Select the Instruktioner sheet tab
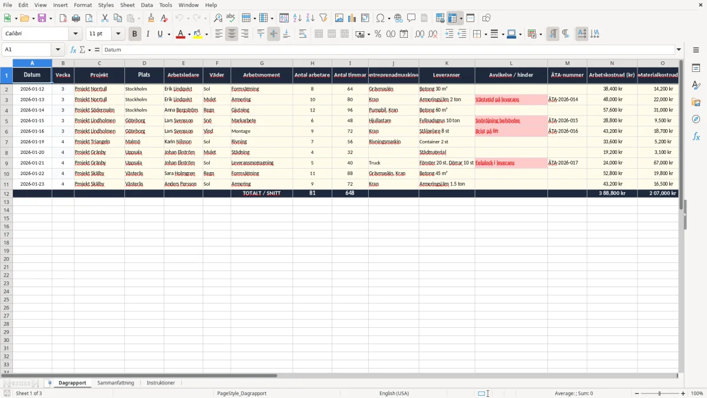The image size is (707, 398). pos(161,383)
